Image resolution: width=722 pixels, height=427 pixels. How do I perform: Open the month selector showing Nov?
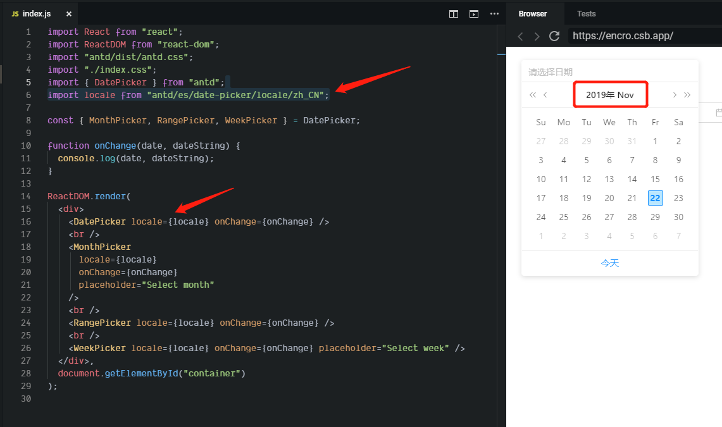(626, 94)
